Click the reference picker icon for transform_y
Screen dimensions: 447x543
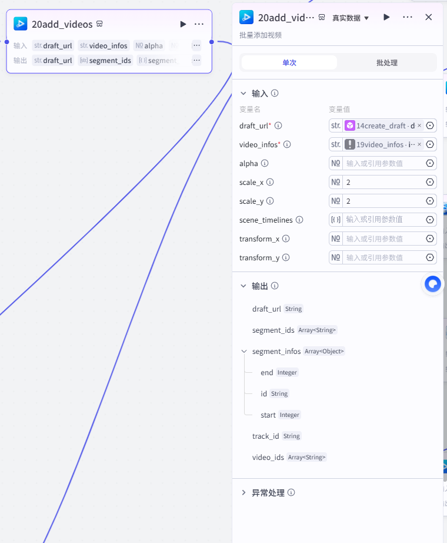430,257
